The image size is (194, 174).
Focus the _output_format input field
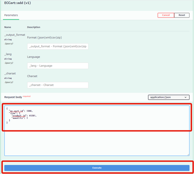[58, 46]
